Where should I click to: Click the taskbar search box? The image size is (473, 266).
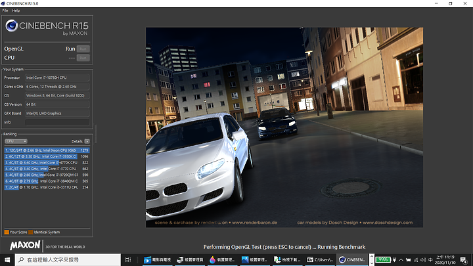tap(68, 259)
